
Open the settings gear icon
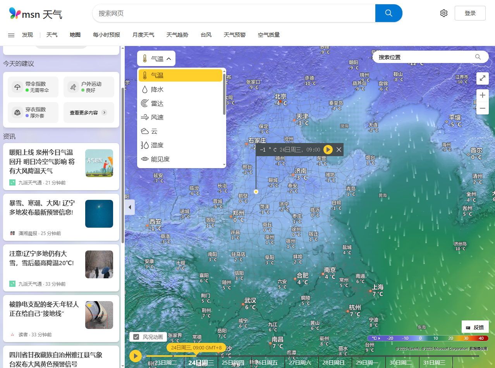coord(444,13)
